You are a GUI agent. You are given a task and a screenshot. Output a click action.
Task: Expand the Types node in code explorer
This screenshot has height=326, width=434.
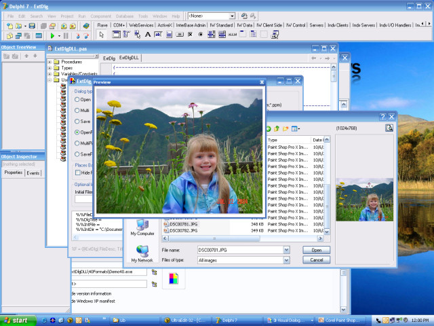point(50,68)
